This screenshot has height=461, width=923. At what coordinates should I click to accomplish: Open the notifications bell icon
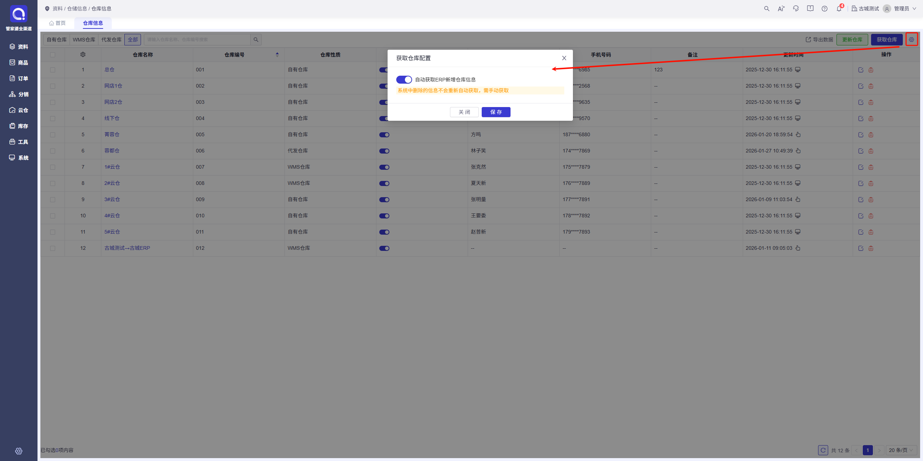tap(839, 9)
